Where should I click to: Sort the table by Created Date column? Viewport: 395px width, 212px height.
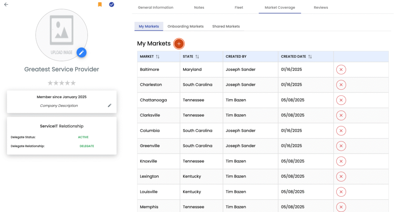[310, 57]
